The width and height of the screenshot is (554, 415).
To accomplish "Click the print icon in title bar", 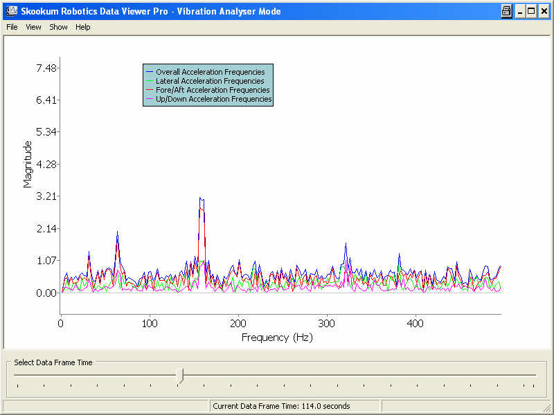I will point(507,11).
